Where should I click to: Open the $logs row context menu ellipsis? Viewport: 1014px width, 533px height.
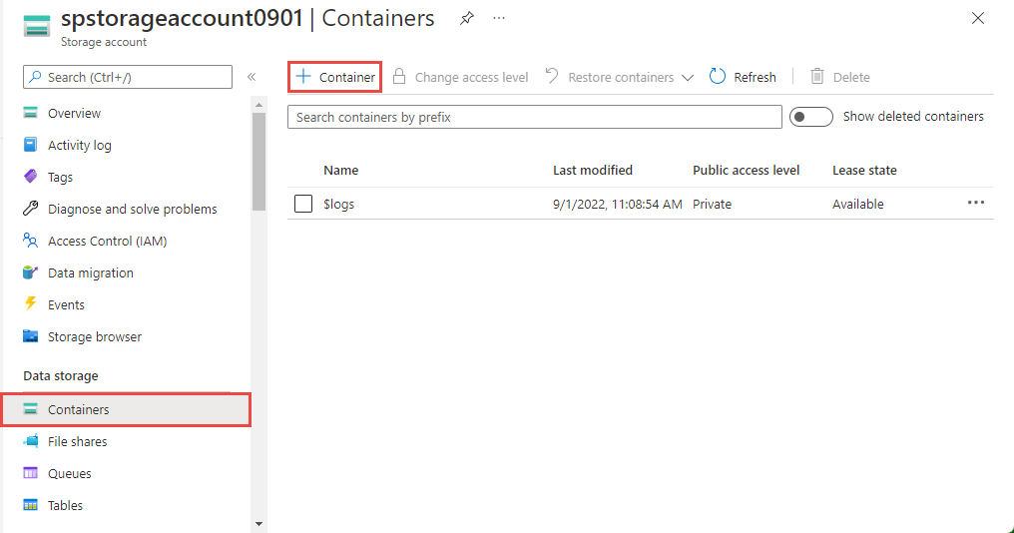click(975, 203)
